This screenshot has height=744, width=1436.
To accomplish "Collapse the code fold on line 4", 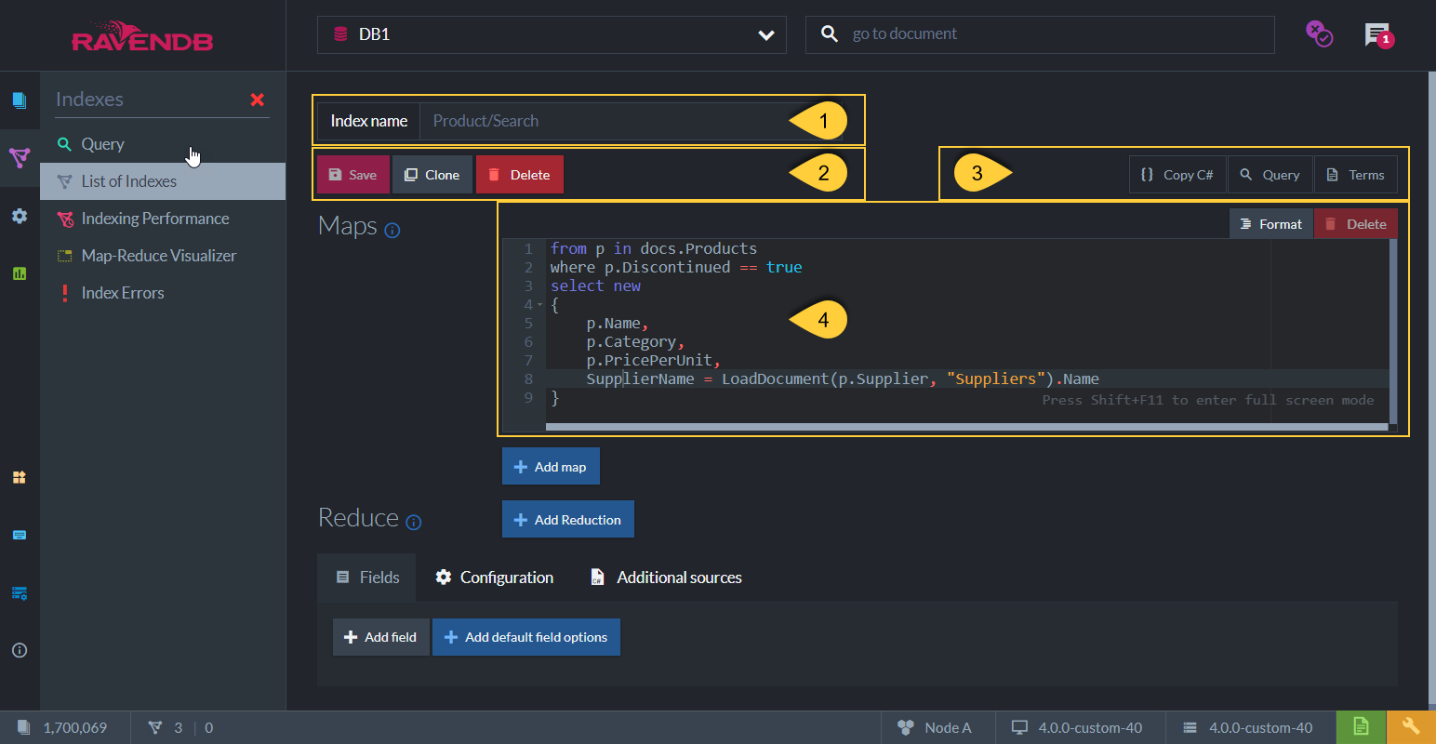I will coord(539,305).
